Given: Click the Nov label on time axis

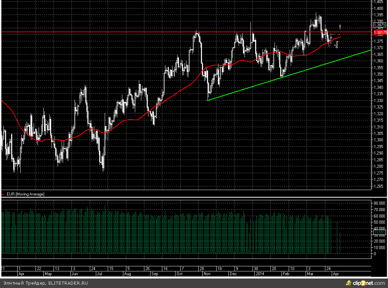Looking at the screenshot, I should 206,273.
